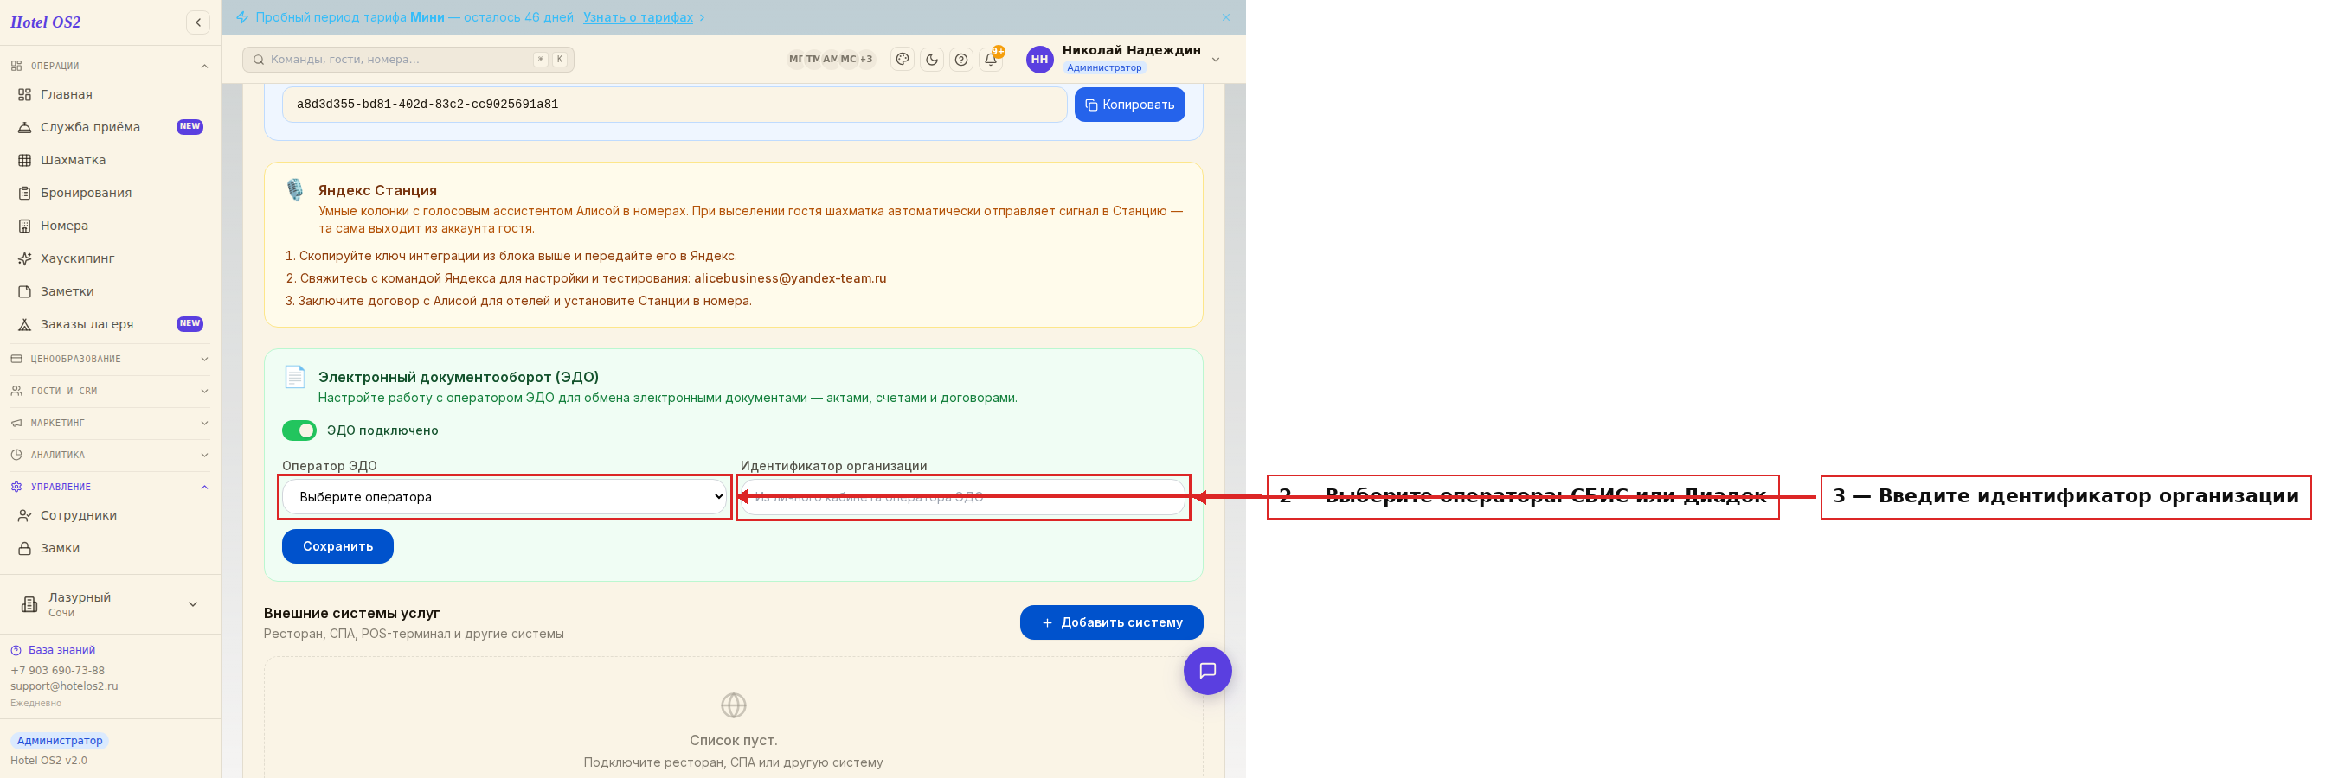Switch to dark mode moon icon

point(932,60)
